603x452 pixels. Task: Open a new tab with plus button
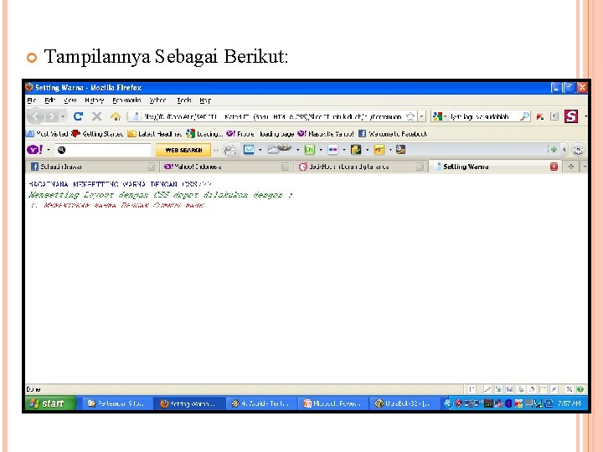click(571, 167)
